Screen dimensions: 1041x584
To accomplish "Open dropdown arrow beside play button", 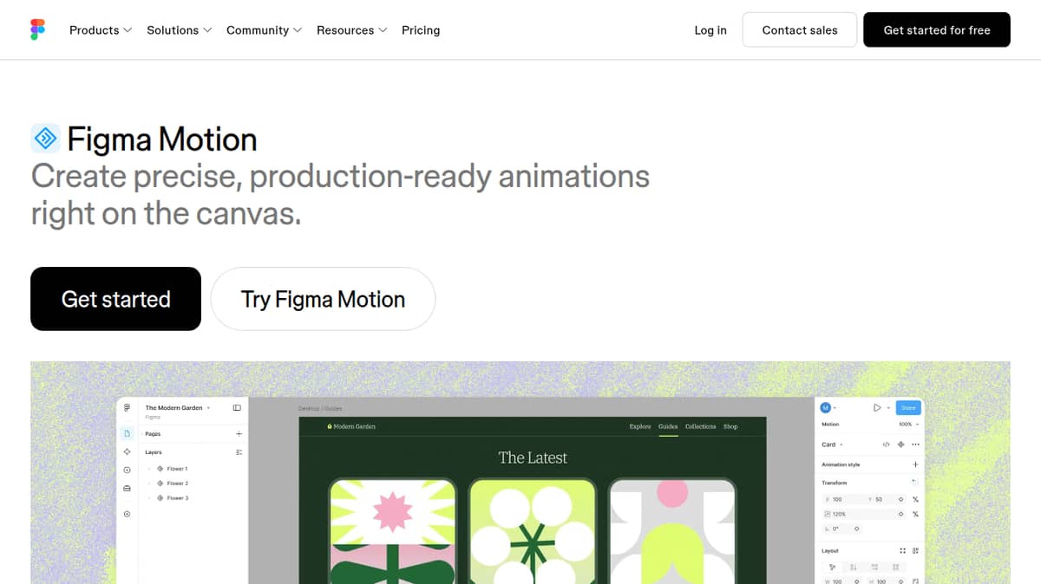I will pyautogui.click(x=888, y=408).
